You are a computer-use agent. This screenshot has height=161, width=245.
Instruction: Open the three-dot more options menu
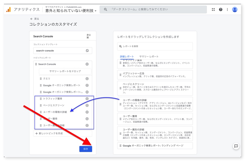click(x=227, y=10)
